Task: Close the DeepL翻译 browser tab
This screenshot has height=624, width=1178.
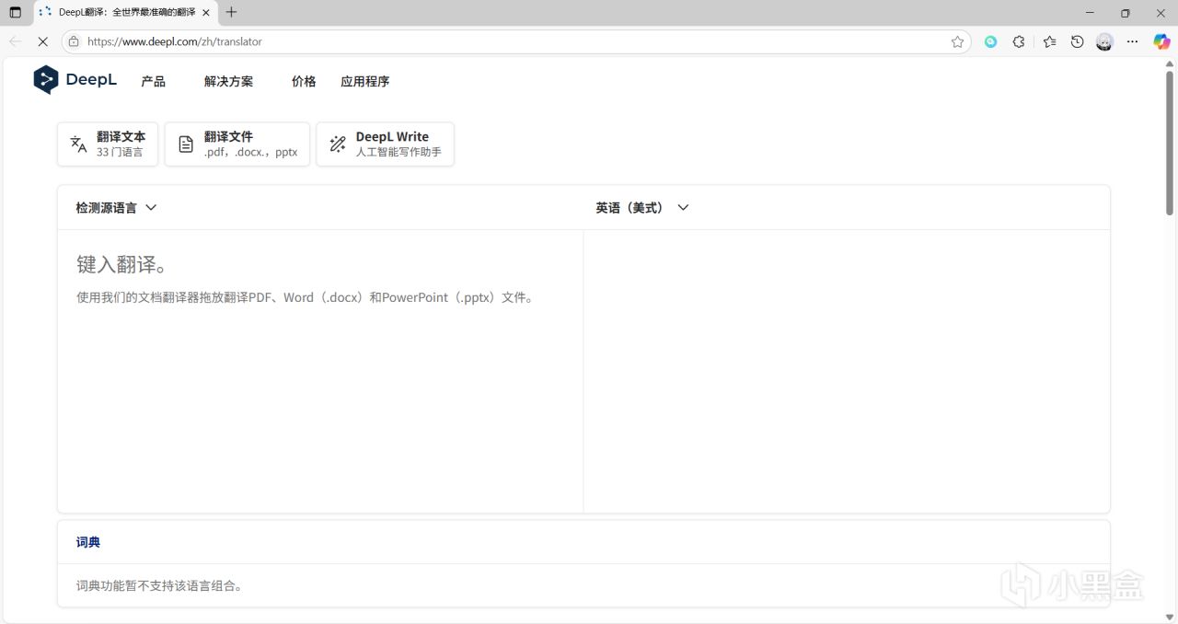Action: coord(206,13)
